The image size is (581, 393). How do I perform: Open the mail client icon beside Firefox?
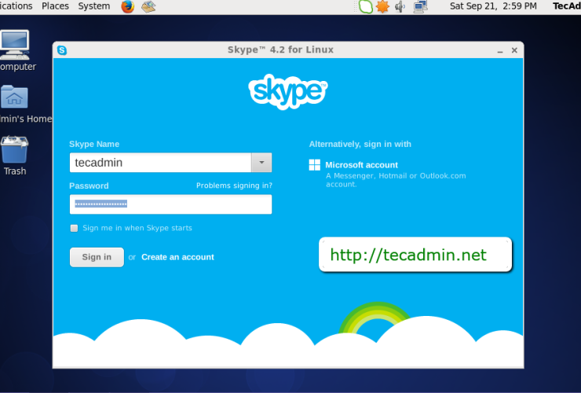point(148,6)
